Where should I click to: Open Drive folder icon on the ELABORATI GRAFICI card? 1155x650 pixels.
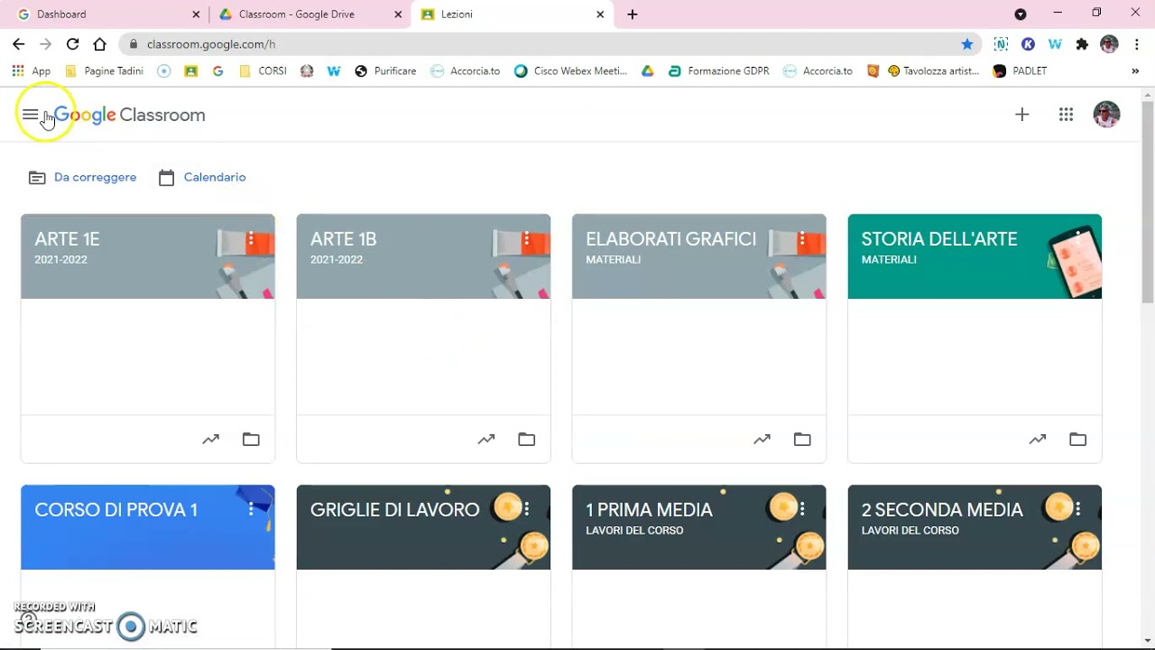[x=802, y=440]
